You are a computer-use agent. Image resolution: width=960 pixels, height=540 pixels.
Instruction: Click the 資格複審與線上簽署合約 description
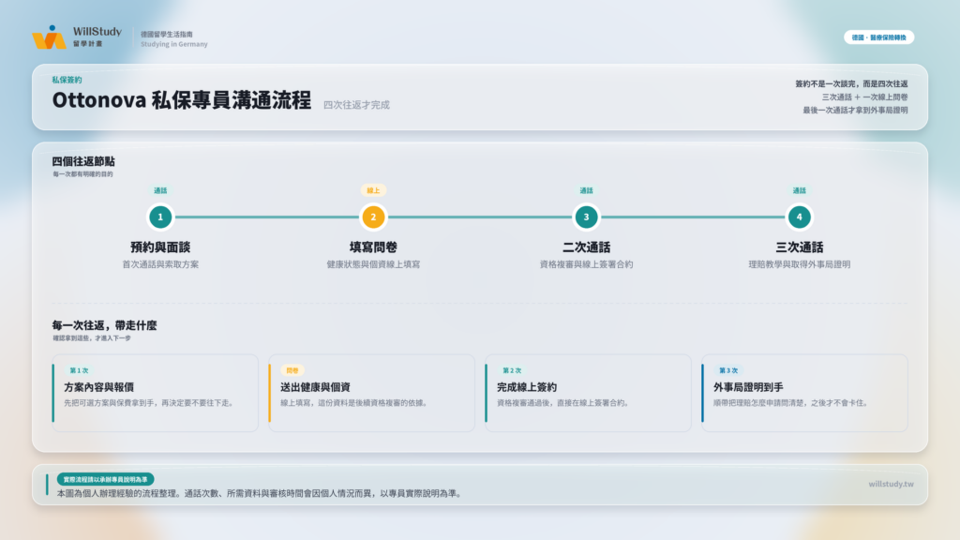[x=586, y=264]
